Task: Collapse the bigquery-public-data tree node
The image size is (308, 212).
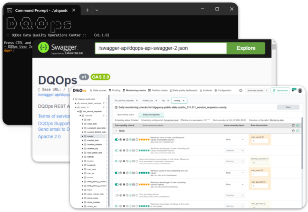Action: tap(74, 99)
